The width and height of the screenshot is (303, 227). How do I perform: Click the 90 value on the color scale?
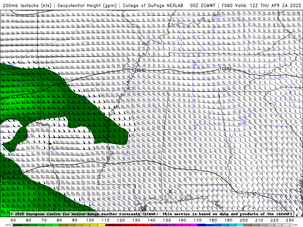pos(75,220)
